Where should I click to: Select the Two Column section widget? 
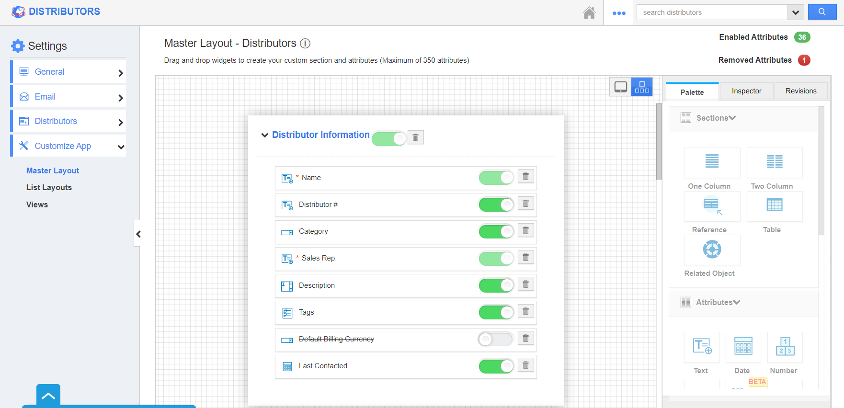(x=774, y=162)
